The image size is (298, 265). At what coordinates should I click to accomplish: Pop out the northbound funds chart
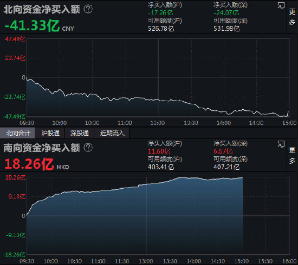click(281, 5)
